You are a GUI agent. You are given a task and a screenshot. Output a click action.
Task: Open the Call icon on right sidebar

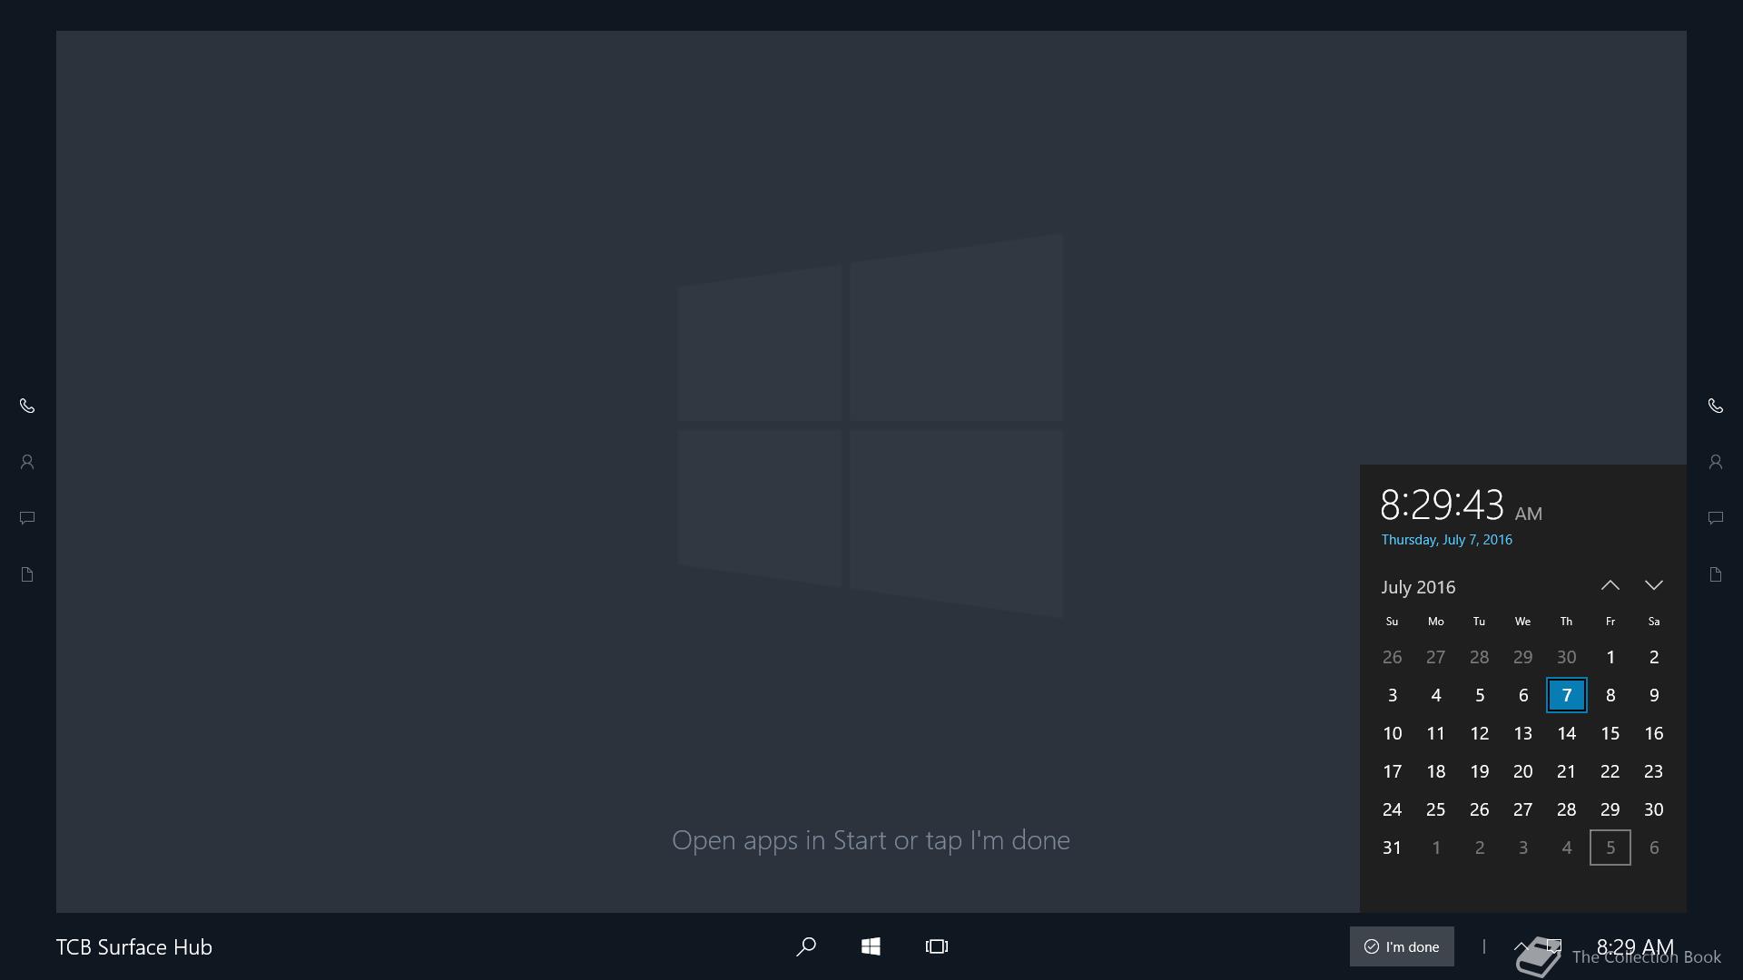pyautogui.click(x=1716, y=406)
